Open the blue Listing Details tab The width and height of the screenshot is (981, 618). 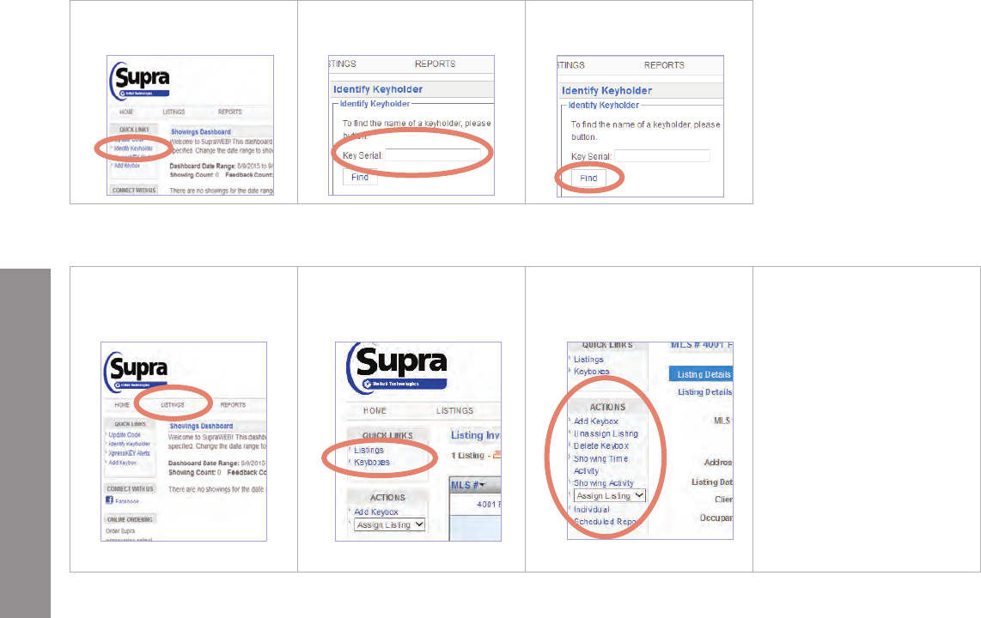coord(701,374)
